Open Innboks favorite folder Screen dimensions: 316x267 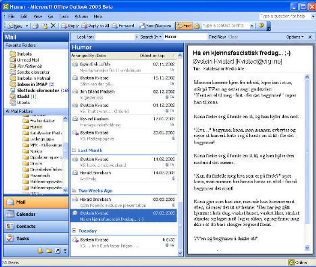pyautogui.click(x=21, y=54)
